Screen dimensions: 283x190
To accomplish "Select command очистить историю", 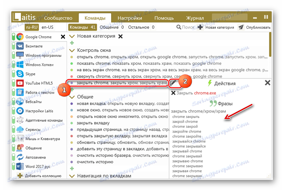I will pyautogui.click(x=95, y=162).
